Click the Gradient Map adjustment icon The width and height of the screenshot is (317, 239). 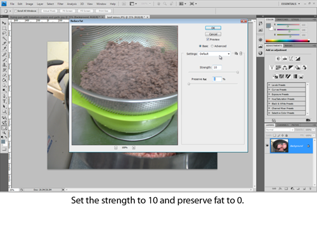click(295, 77)
